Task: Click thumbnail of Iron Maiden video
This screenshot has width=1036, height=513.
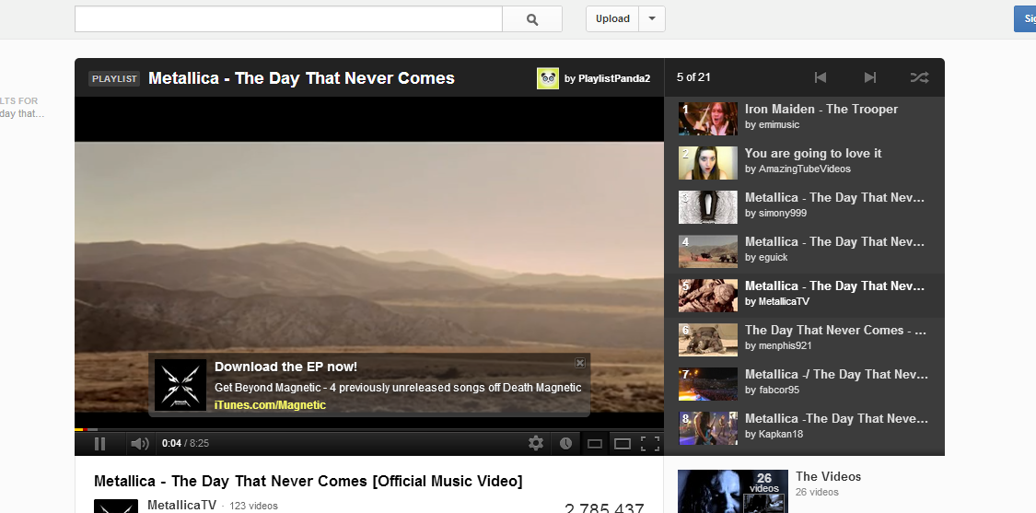Action: pos(707,119)
